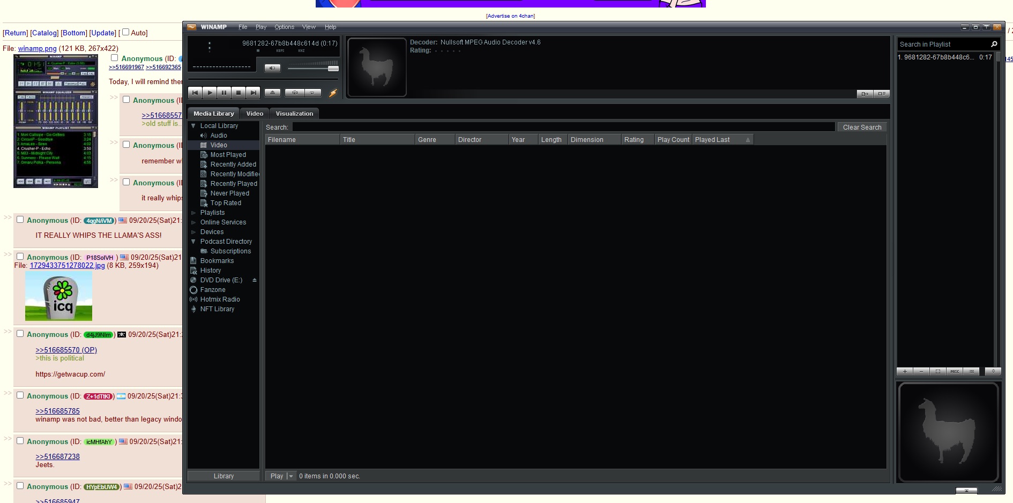The height and width of the screenshot is (503, 1013).
Task: Stop playback with the Stop button
Action: (x=239, y=93)
